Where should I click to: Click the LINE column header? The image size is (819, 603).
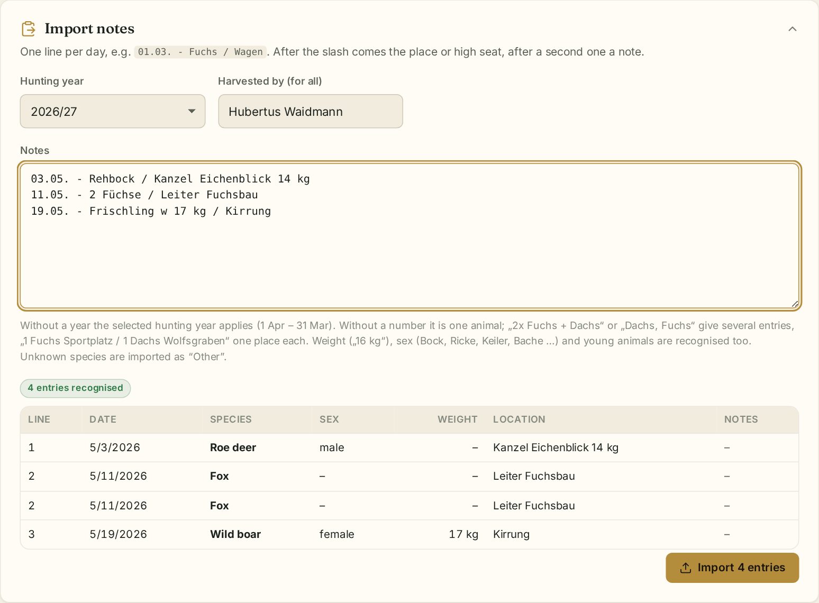(x=39, y=419)
